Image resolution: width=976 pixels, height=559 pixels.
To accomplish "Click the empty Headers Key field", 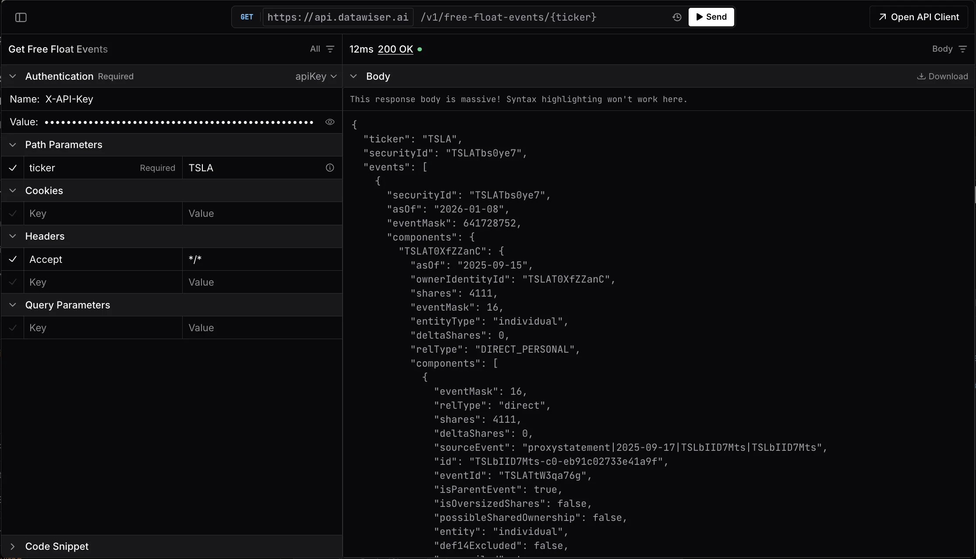I will [103, 283].
